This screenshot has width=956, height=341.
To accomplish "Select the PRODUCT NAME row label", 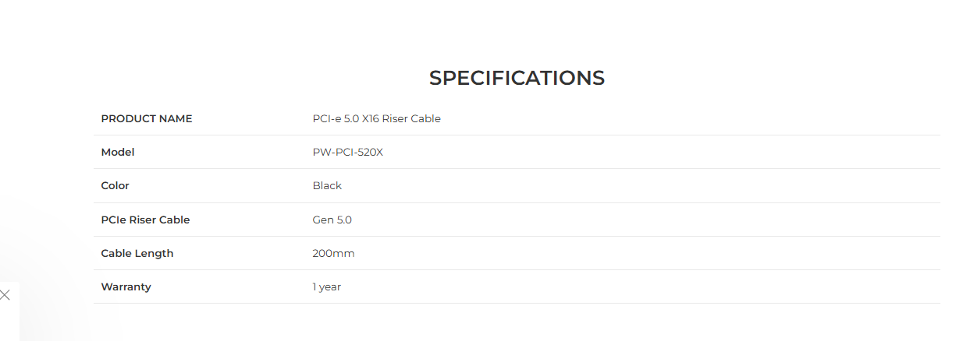I will point(147,118).
